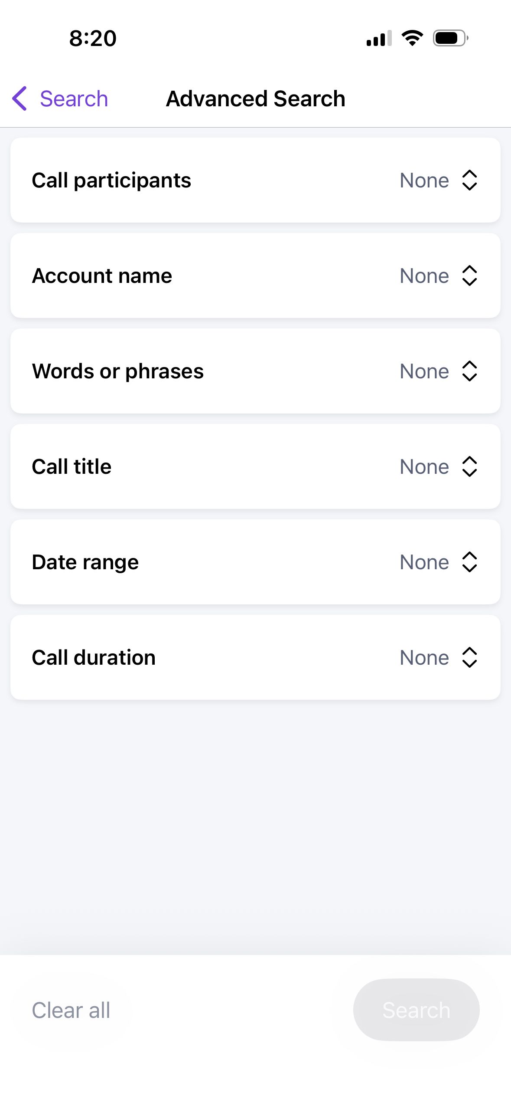Go back to Search screen link
Screen dimensions: 511x1109
pos(74,98)
